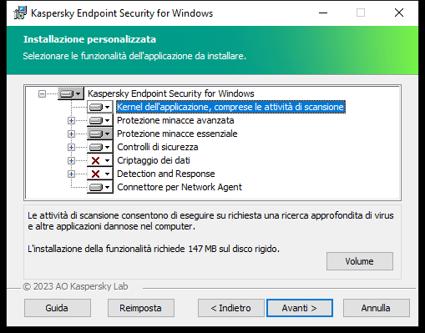This screenshot has height=333, width=425.
Task: Select Controlli di sicurezza label
Action: pos(158,147)
